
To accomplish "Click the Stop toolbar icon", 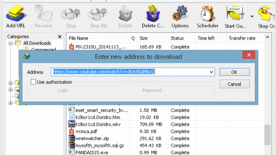I will pos(71,16).
